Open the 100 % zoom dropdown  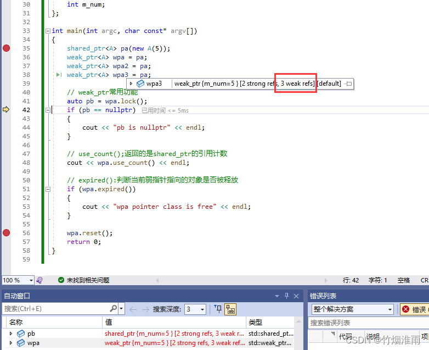tap(31, 280)
